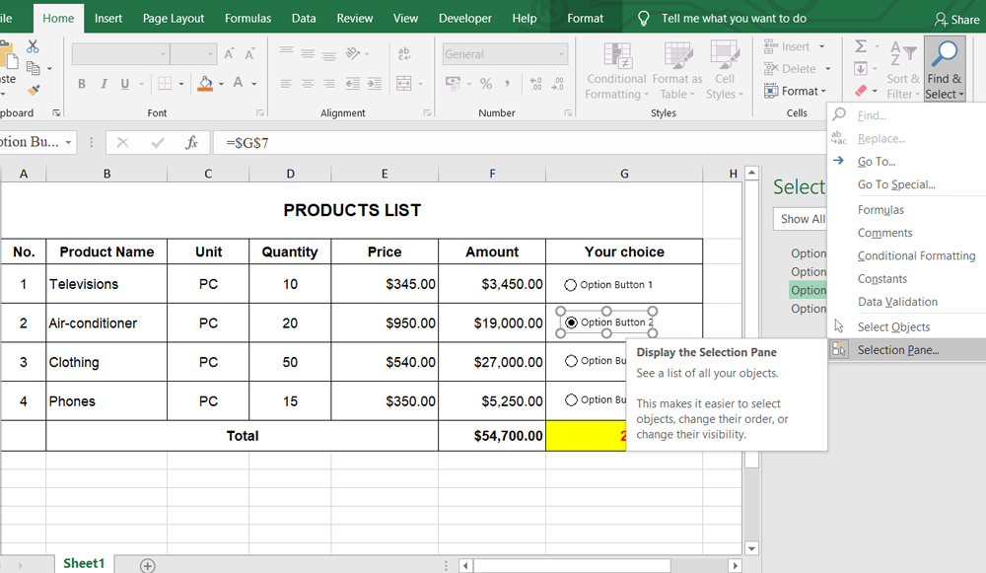Image resolution: width=986 pixels, height=573 pixels.
Task: Click the Orientation text angle icon
Action: tap(353, 53)
